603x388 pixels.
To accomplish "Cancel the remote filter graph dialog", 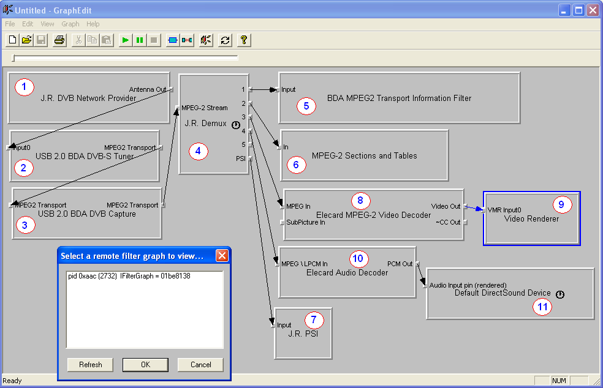I will click(x=200, y=365).
